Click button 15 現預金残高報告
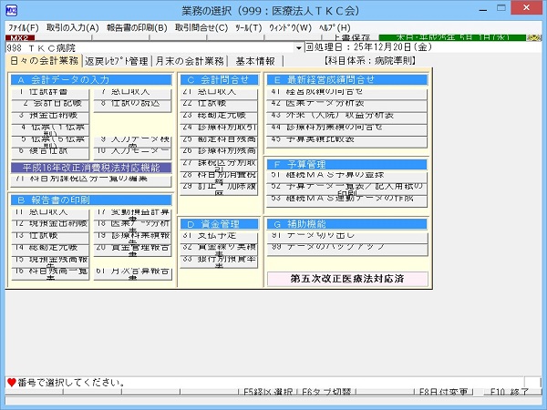 pyautogui.click(x=50, y=262)
